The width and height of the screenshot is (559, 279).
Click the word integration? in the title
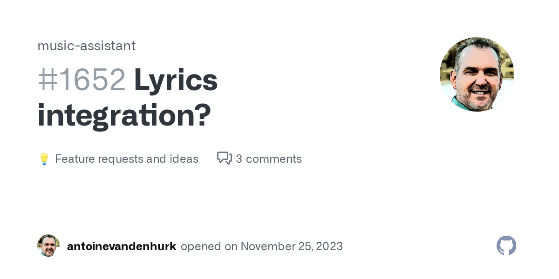(x=124, y=115)
